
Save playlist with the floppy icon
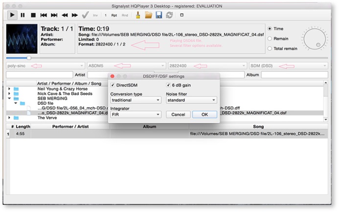pos(159,15)
